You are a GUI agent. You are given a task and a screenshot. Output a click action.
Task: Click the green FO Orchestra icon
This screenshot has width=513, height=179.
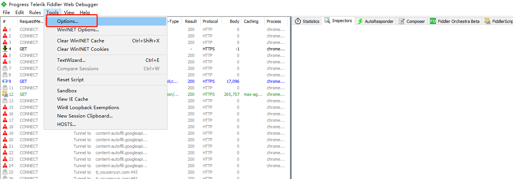433,21
